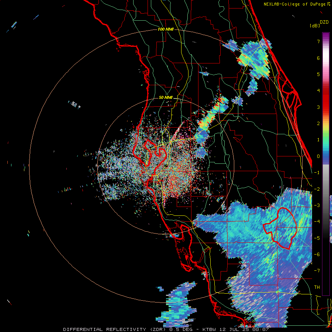Click the '-4' value on the dB scale

coord(317,222)
